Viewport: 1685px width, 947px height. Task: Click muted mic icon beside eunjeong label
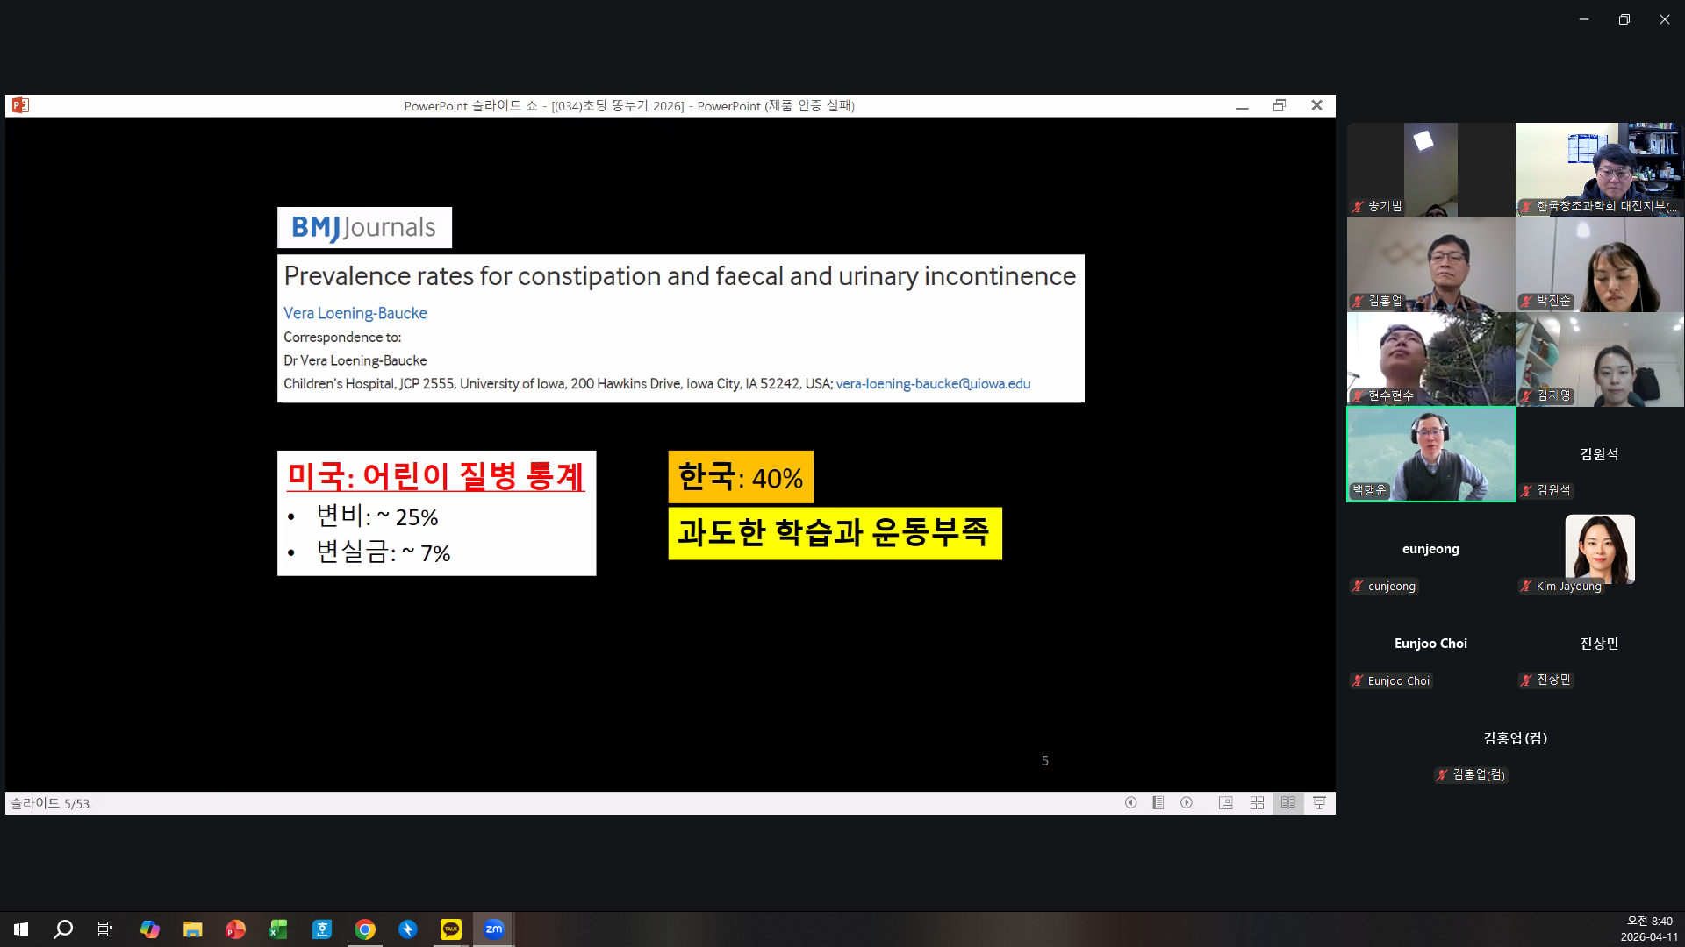point(1358,586)
